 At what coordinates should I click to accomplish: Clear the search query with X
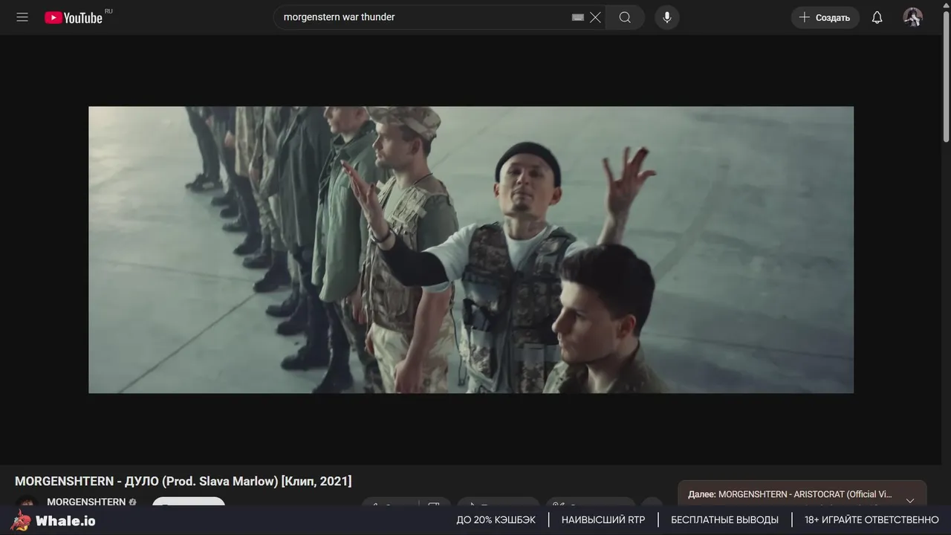[x=595, y=17]
